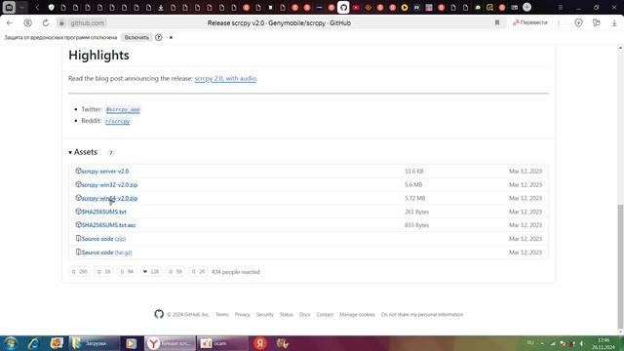
Task: Download scrcpy-win32-v2.0.zip
Action: 109,184
